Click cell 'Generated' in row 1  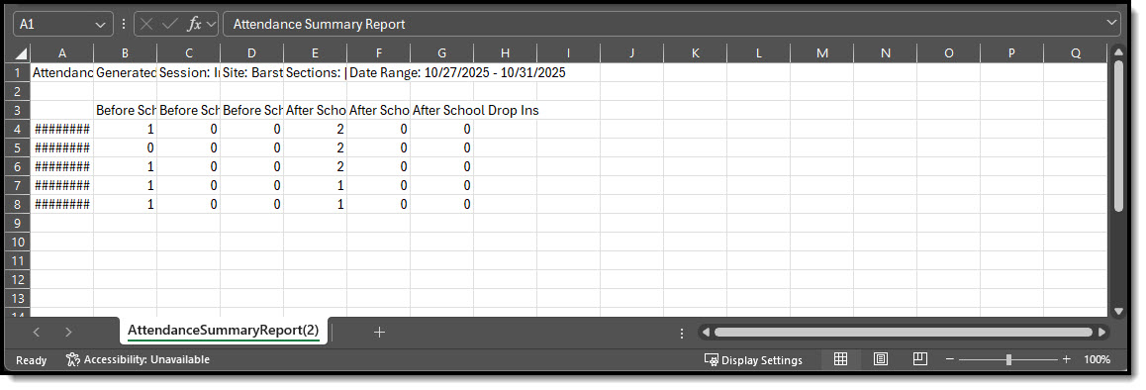pyautogui.click(x=125, y=72)
